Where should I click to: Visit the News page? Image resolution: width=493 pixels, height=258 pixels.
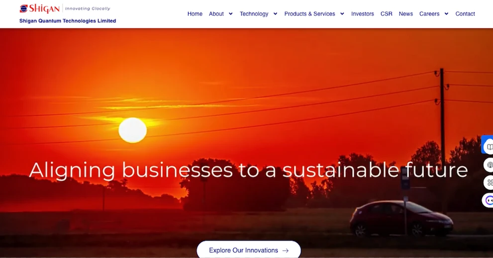[406, 14]
